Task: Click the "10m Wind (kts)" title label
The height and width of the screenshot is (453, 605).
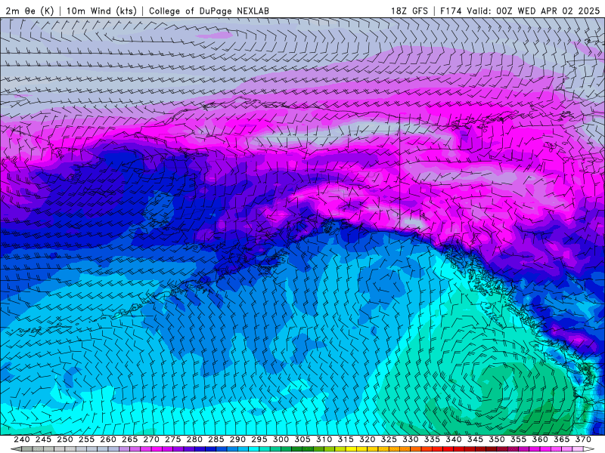Action: pyautogui.click(x=101, y=11)
